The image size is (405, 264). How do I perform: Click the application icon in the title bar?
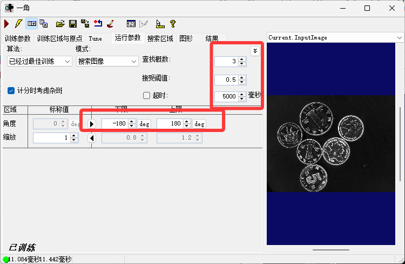[x=9, y=8]
